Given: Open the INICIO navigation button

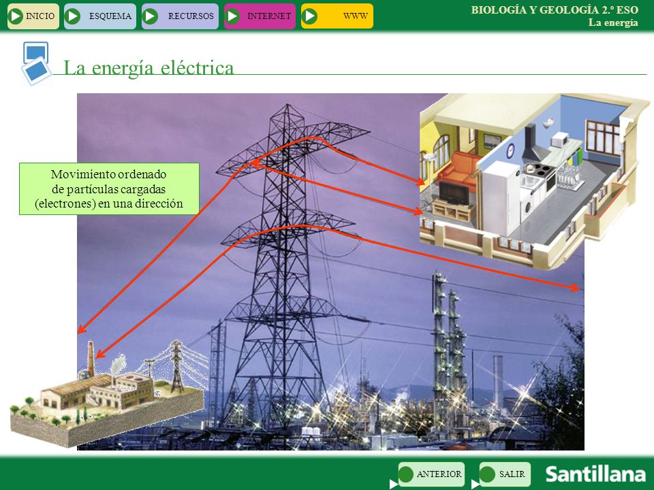Looking at the screenshot, I should click(x=33, y=16).
